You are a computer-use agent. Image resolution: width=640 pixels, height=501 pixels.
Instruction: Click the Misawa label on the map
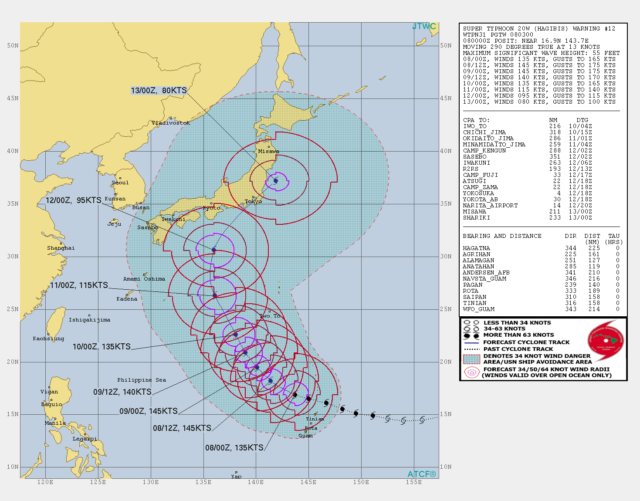click(268, 151)
